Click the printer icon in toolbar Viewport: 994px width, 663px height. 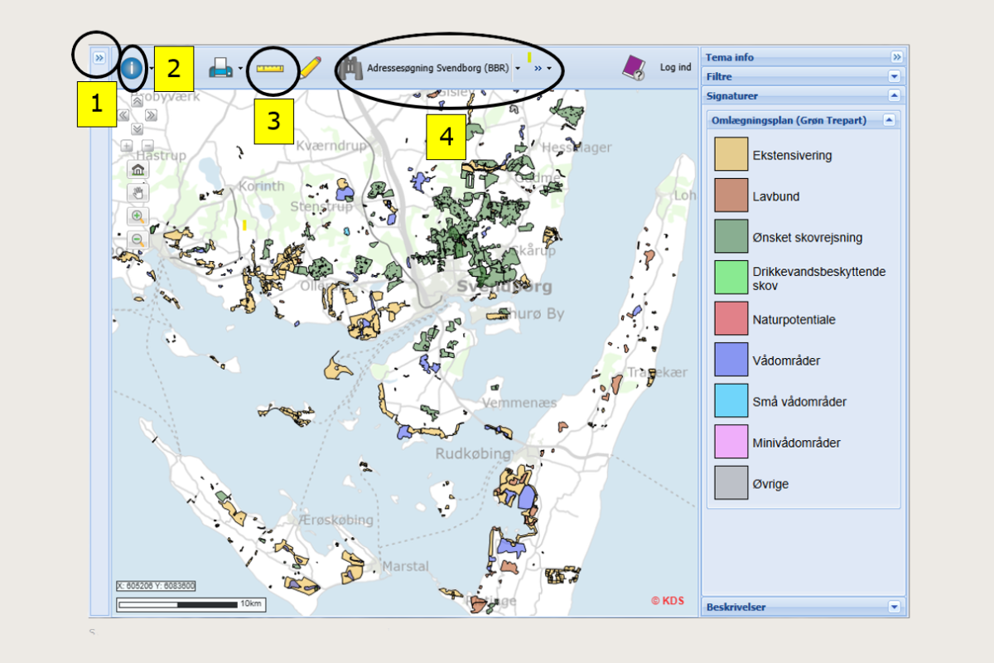tap(220, 69)
